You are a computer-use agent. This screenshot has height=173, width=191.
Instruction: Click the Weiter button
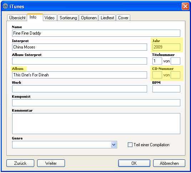tap(51, 163)
